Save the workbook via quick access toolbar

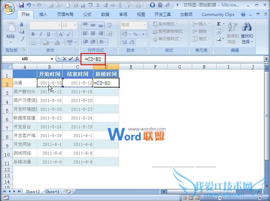tap(21, 5)
